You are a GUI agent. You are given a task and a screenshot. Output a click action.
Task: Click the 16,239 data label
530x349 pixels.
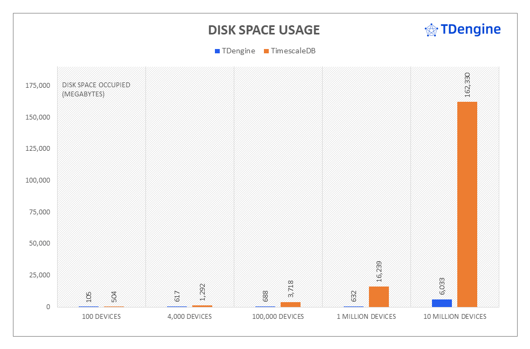pos(379,272)
